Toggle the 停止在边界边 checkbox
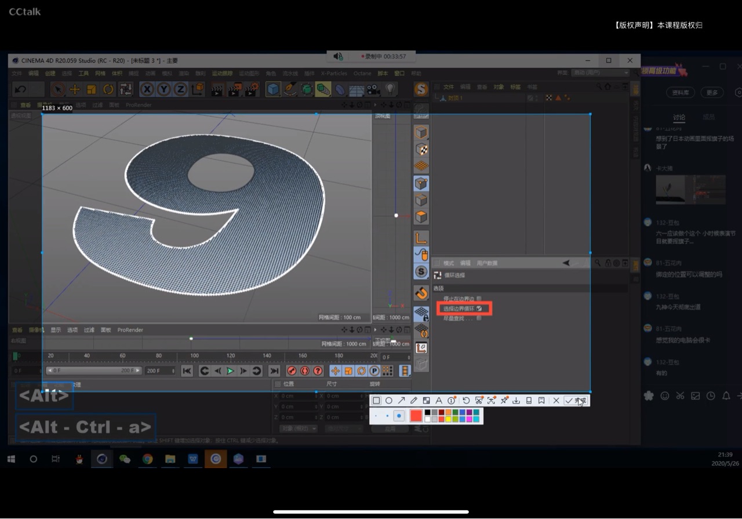The width and height of the screenshot is (742, 519). (x=479, y=299)
